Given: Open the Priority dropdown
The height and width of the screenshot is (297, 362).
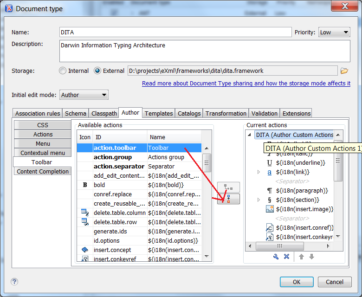Looking at the screenshot, I should click(334, 32).
